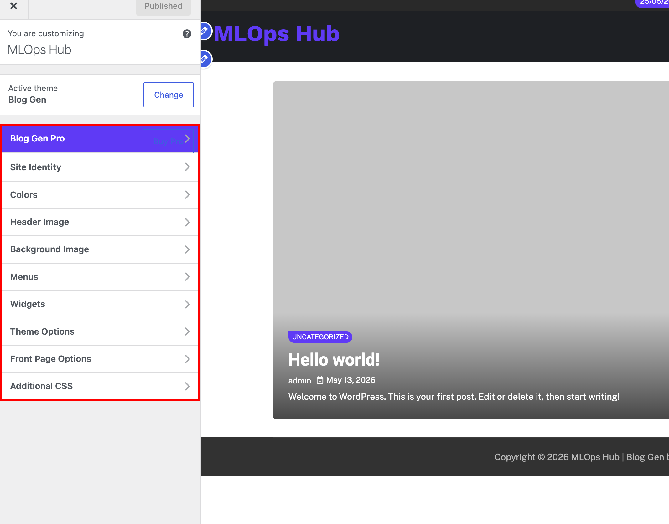669x524 pixels.
Task: Click the lower edit pencil shortcut in header
Action: 205,59
